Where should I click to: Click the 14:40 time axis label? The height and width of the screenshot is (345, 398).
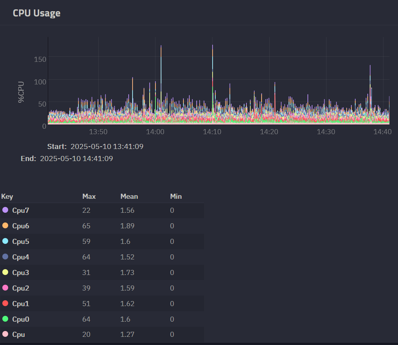382,132
